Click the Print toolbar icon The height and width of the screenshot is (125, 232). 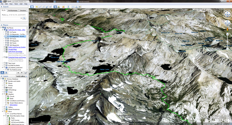click(76, 7)
